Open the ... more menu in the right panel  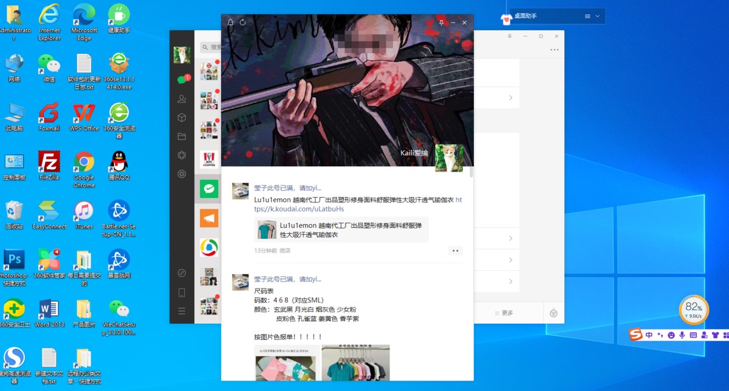click(x=553, y=49)
